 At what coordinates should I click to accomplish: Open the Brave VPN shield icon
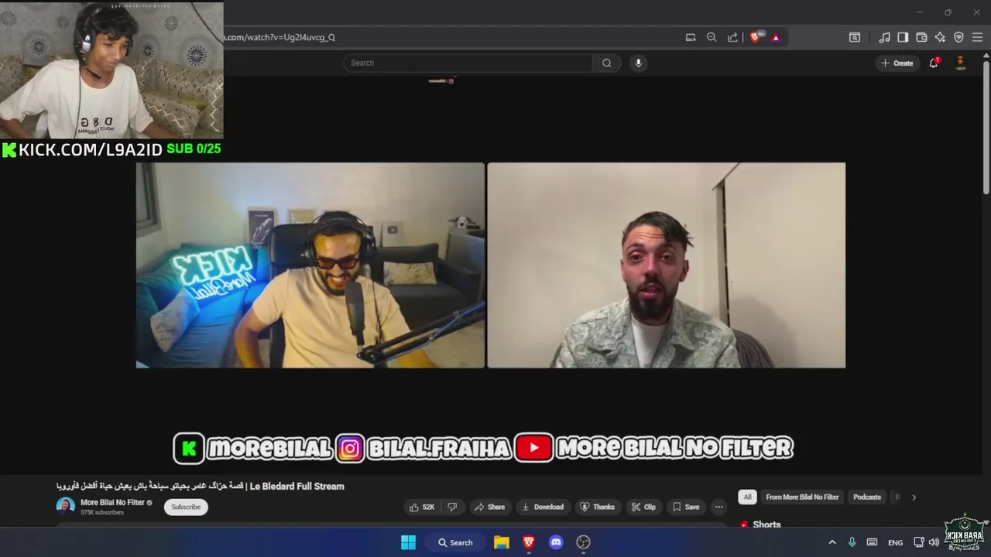(958, 37)
